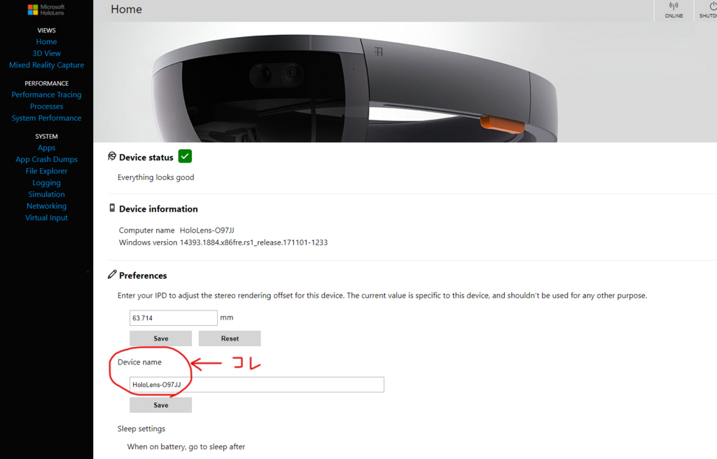Click the SYSTEM section header
This screenshot has width=717, height=459.
47,137
